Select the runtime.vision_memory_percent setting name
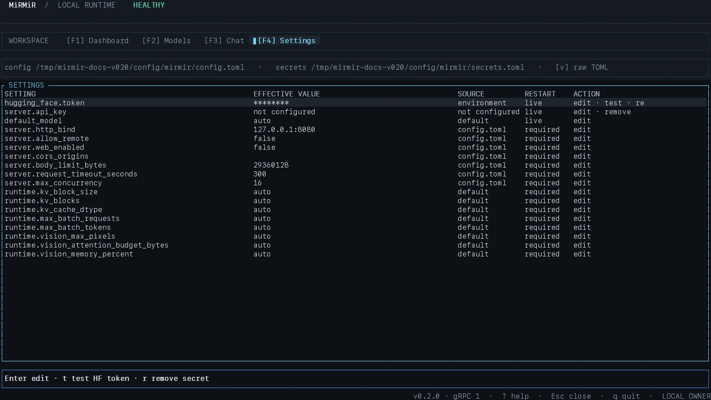The width and height of the screenshot is (711, 400). [69, 254]
